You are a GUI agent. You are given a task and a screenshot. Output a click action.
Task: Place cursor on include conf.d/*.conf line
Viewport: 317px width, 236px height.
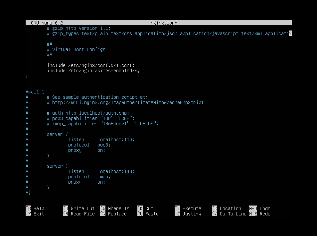coord(91,65)
